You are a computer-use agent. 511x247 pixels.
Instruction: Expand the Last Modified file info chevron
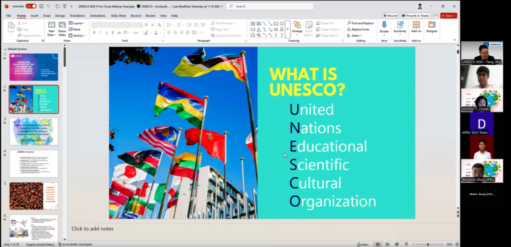[221, 6]
